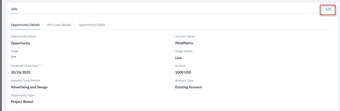Viewport: 340px width, 111px height.
Task: Click the Amount field label
Action: [180, 66]
